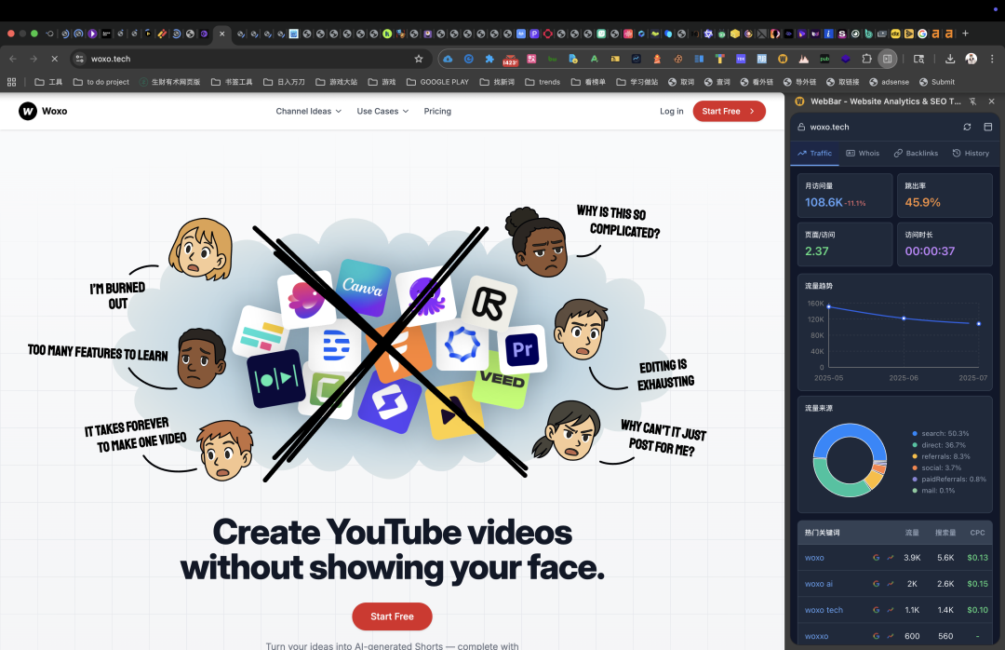The width and height of the screenshot is (1005, 650).
Task: Open keyword link woxo tech
Action: click(x=824, y=610)
